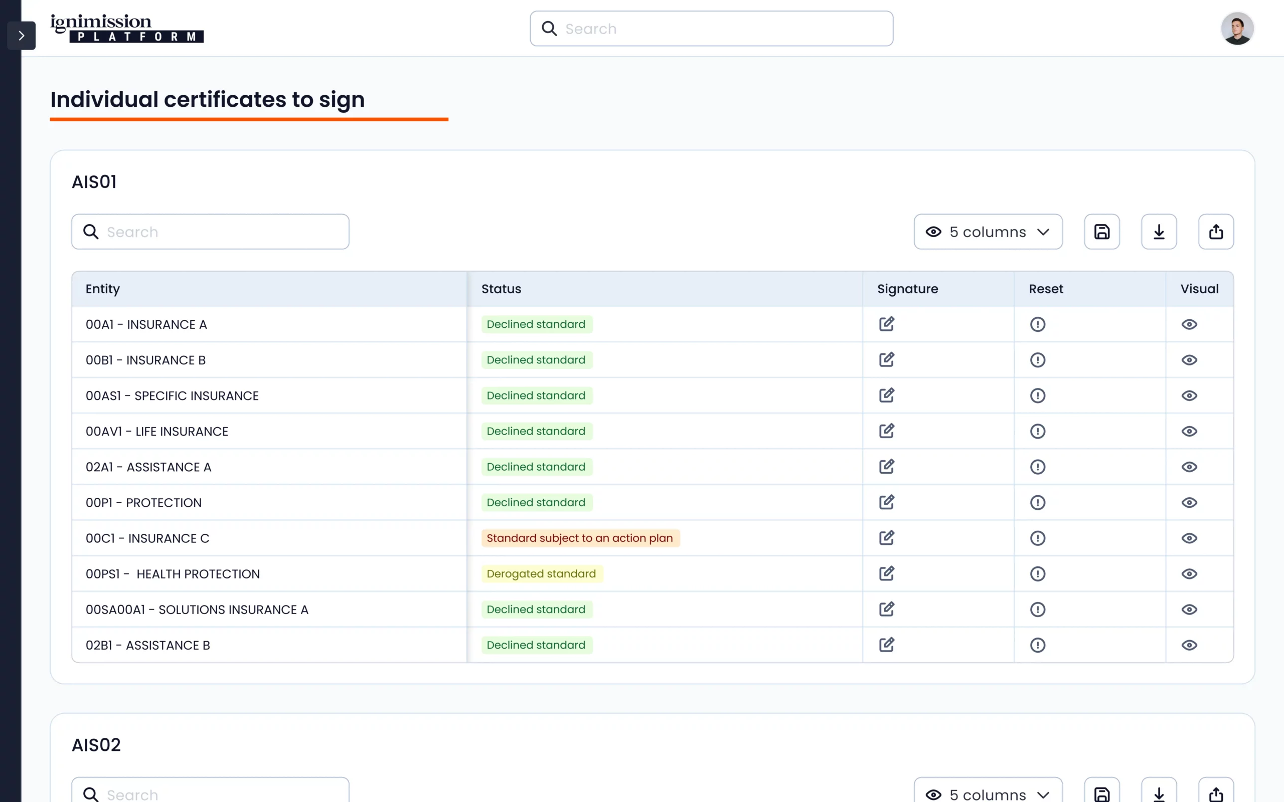The width and height of the screenshot is (1284, 802).
Task: Click the Signature column header
Action: (938, 289)
